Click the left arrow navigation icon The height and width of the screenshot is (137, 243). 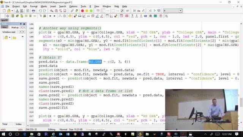(50, 16)
